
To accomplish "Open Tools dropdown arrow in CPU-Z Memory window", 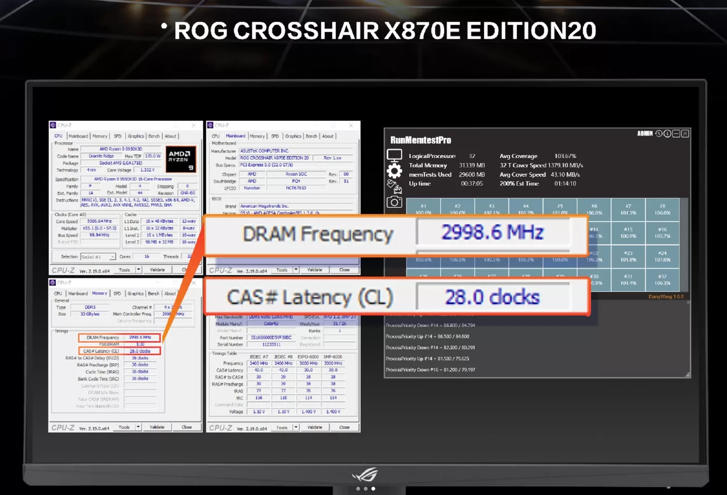I will (138, 427).
